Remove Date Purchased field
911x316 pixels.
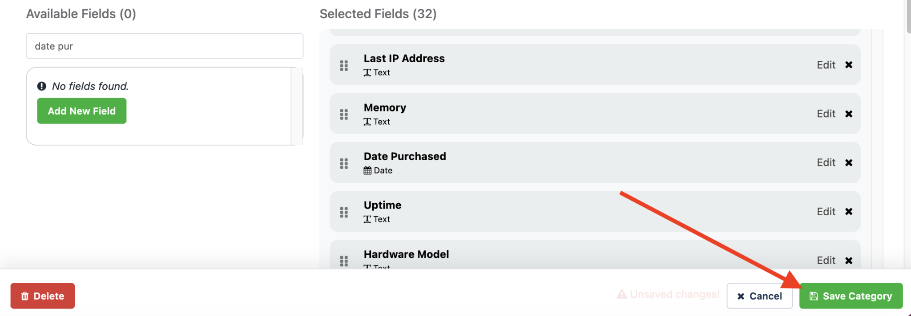pos(849,162)
